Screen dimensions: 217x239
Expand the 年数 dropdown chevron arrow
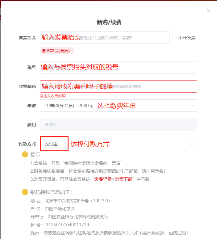tap(192, 106)
